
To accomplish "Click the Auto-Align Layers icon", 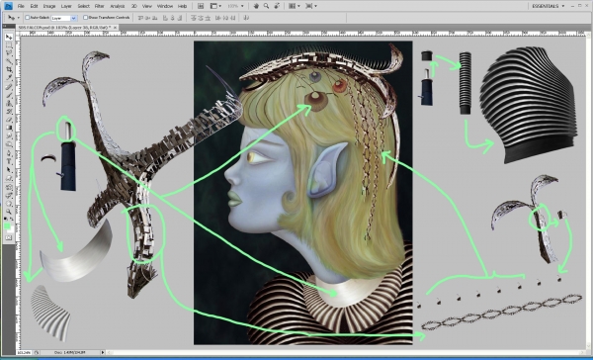I will [x=246, y=18].
